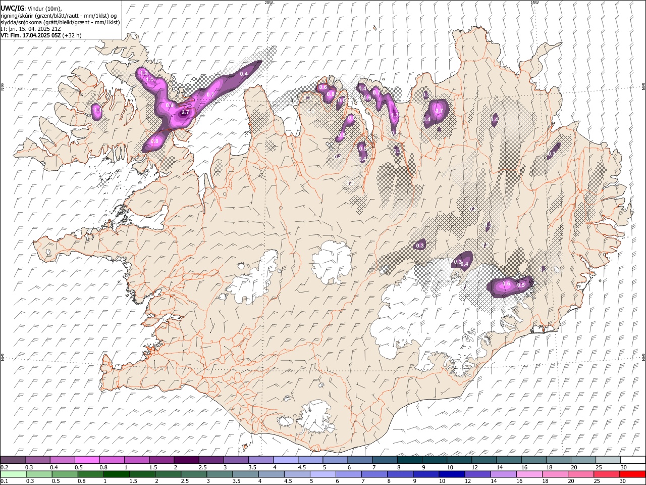Pick the darkest purple 2 swatch, upper legend
The width and height of the screenshot is (646, 485).
pos(186,460)
